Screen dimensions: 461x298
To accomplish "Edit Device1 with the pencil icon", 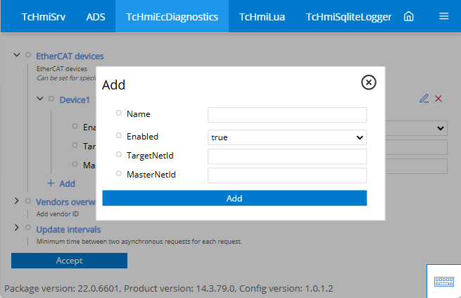I will [424, 98].
